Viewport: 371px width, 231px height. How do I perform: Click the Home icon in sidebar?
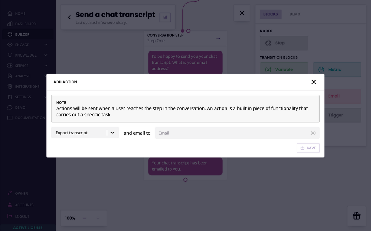tap(10, 13)
